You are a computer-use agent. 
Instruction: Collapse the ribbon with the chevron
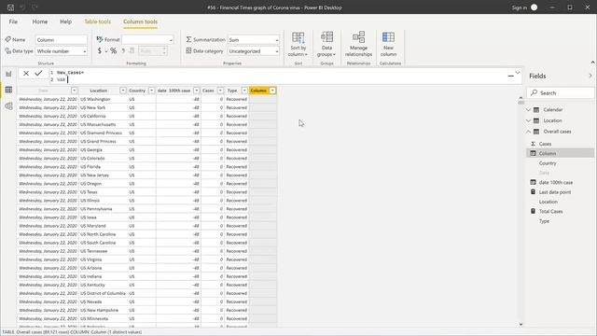[592, 63]
